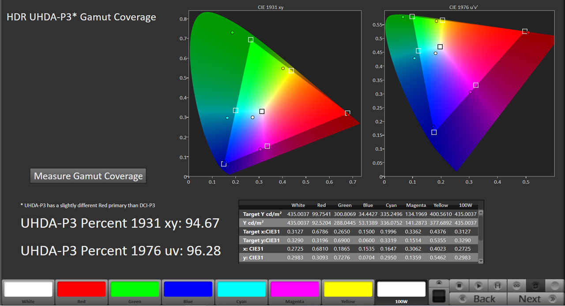Click the Stop measurement icon
The image size is (565, 306).
(x=459, y=285)
